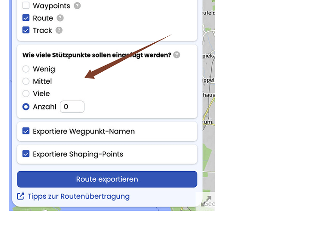Click the help icon next to Waypoints
315x230 pixels.
77,6
